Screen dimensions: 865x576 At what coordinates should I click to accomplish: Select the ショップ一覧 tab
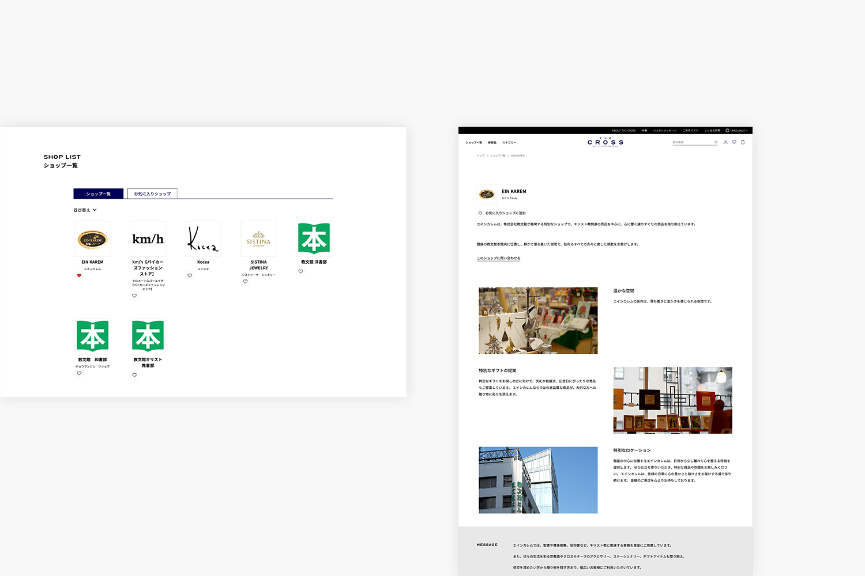(x=98, y=194)
